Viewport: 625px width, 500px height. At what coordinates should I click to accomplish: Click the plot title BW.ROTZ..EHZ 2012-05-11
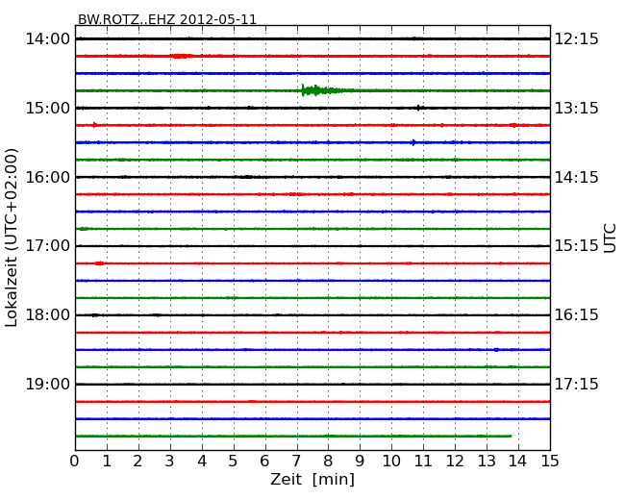167,19
